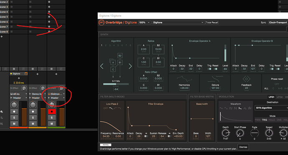Dismiss the power plan warning

click(x=243, y=147)
